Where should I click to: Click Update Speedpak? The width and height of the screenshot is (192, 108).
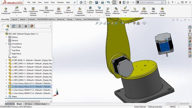click(x=144, y=11)
